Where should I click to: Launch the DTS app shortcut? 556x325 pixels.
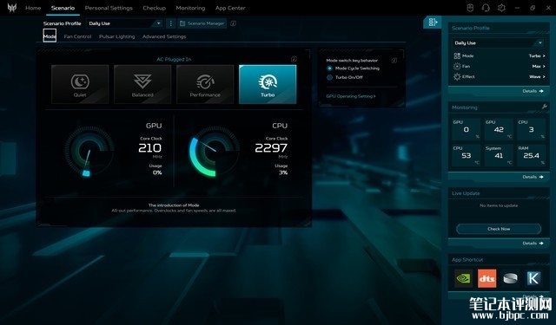tap(486, 278)
